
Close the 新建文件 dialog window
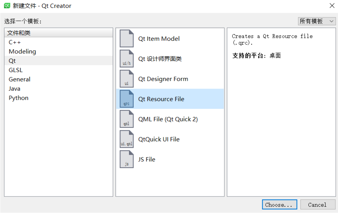click(x=332, y=6)
